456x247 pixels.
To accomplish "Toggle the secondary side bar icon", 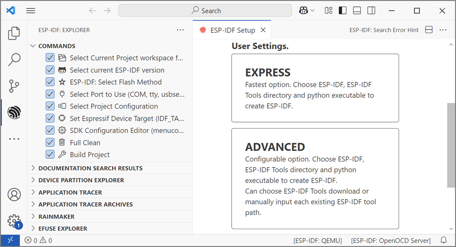I will point(371,11).
